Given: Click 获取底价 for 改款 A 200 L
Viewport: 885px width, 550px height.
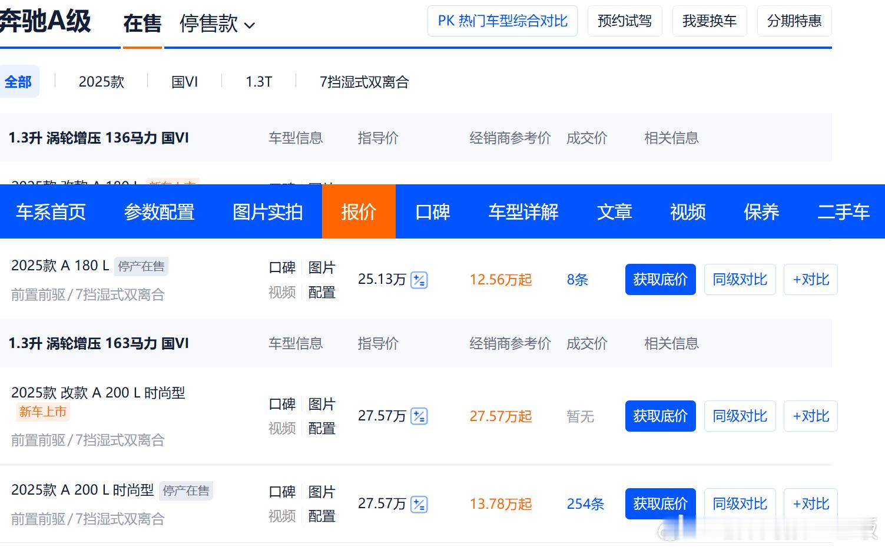Looking at the screenshot, I should click(x=661, y=416).
